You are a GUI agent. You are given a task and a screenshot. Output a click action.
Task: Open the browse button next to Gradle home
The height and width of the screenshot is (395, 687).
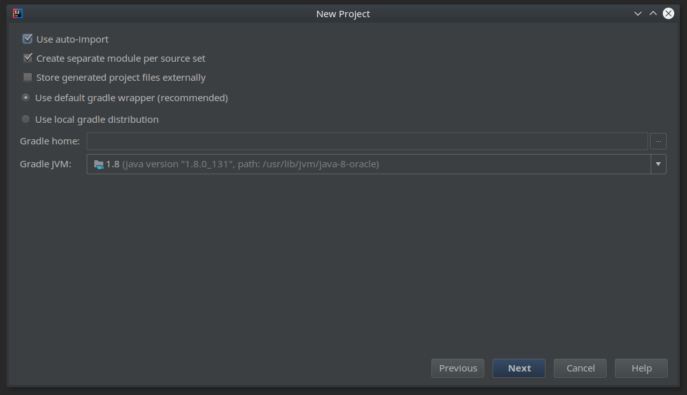[x=658, y=141]
